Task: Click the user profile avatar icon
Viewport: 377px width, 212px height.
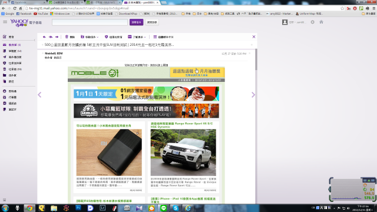Action: point(285,22)
